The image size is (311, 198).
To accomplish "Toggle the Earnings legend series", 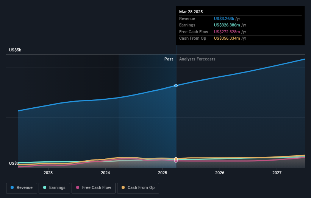I will coord(54,188).
